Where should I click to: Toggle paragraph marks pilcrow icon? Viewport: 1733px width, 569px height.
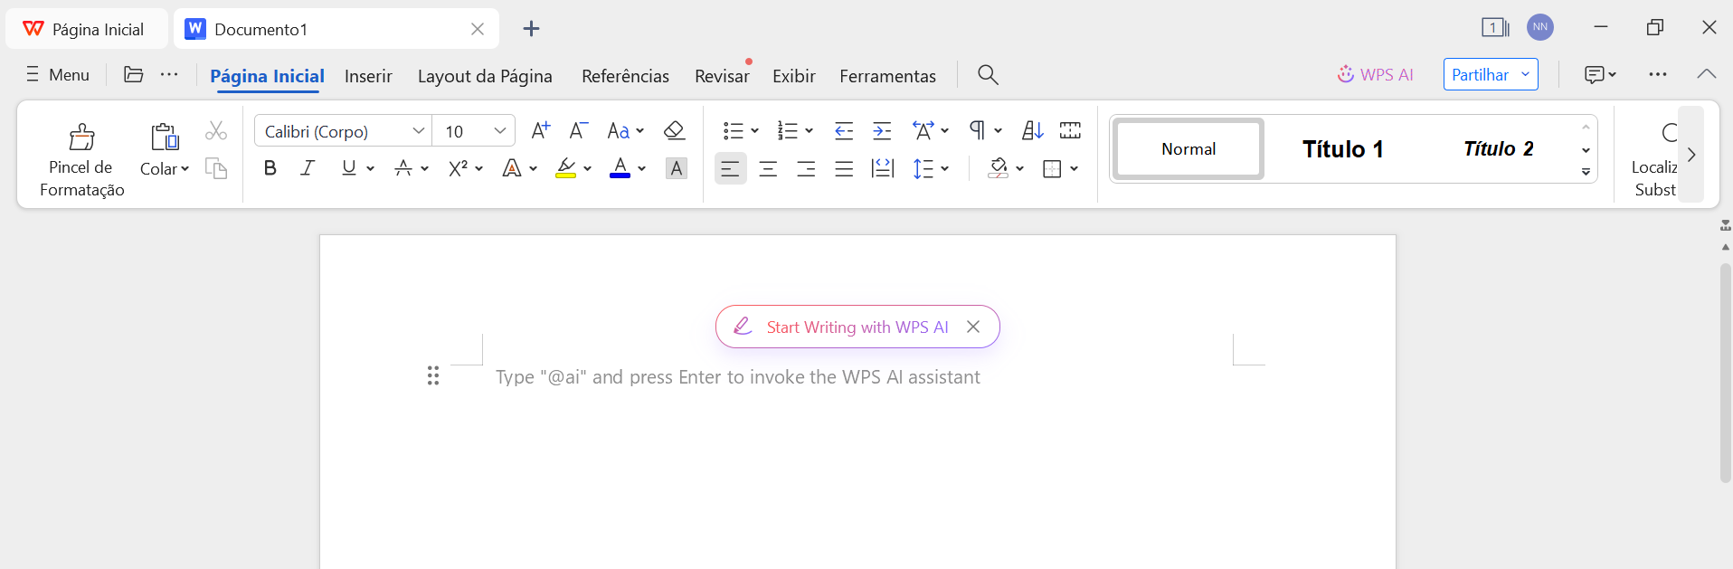point(977,131)
